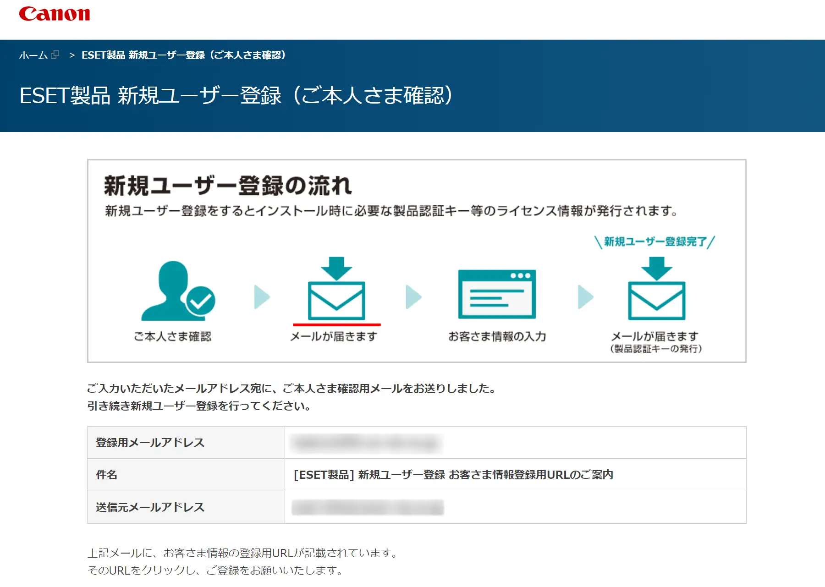
Task: Click the 新規ユーザー登録の流れ heading
Action: point(228,186)
